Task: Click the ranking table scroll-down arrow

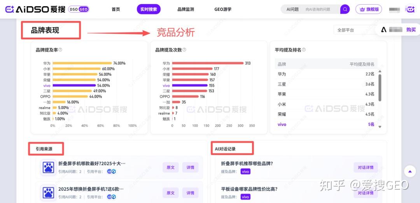Action: pos(380,127)
